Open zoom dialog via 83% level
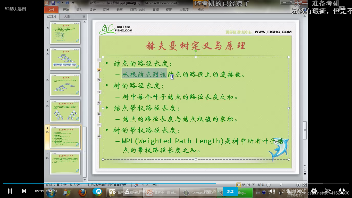The image size is (352, 198). coord(261,185)
